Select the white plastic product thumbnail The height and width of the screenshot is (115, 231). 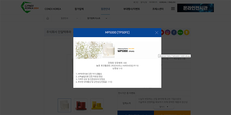click(64, 105)
